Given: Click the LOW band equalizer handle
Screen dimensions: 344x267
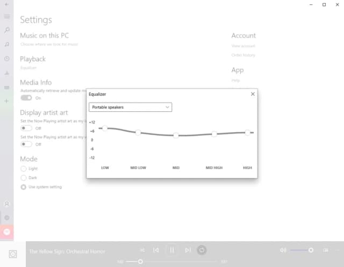Looking at the screenshot, I should click(x=105, y=128).
